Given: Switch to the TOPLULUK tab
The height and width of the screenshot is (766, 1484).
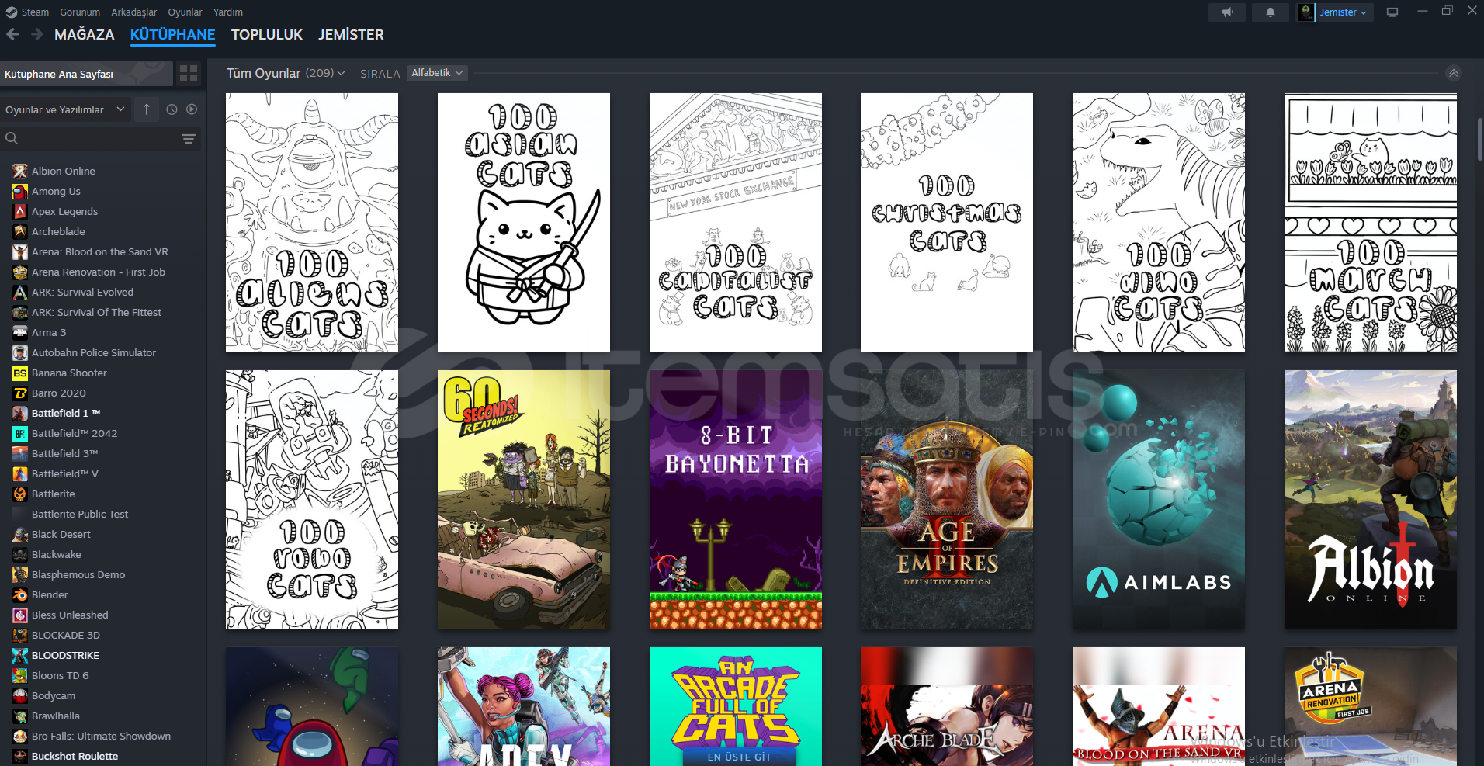Looking at the screenshot, I should point(267,35).
